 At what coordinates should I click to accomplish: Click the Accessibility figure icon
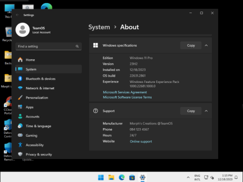(20, 145)
